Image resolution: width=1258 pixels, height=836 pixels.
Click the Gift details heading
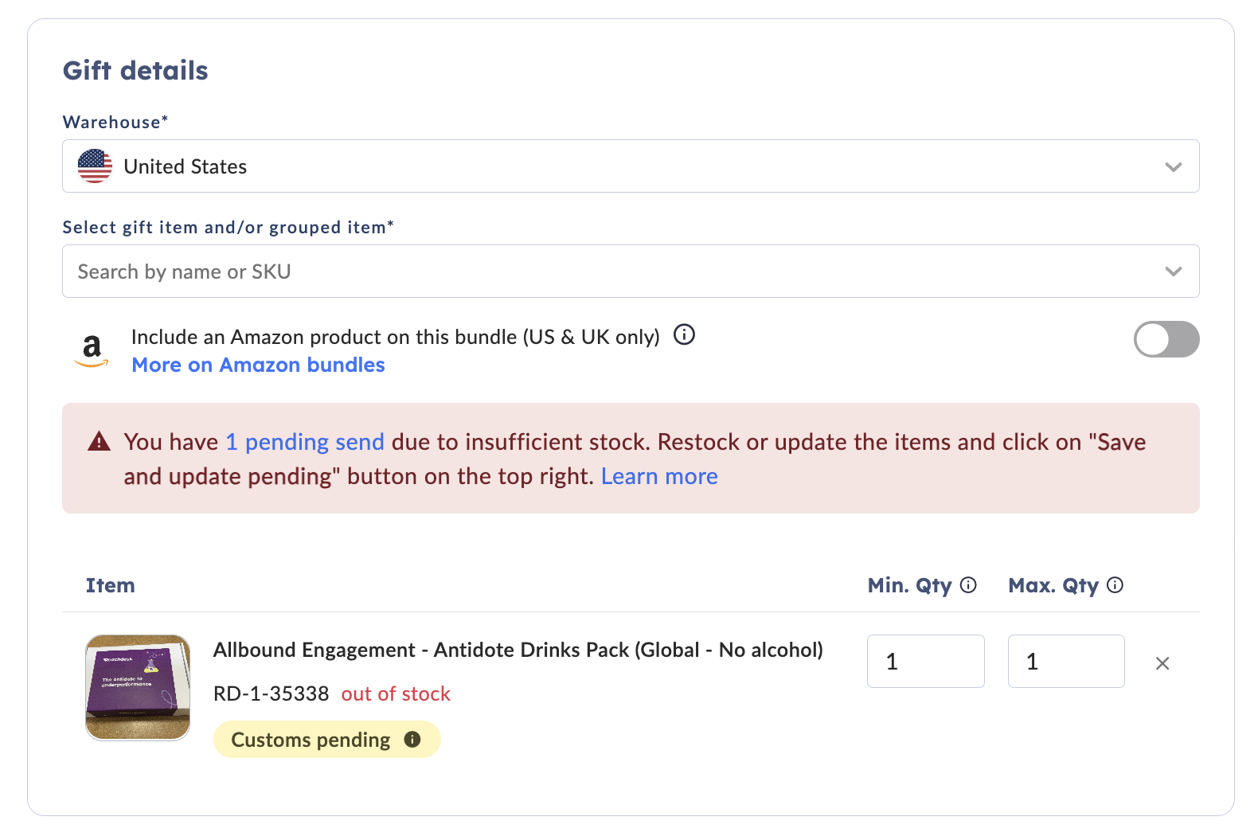(135, 70)
